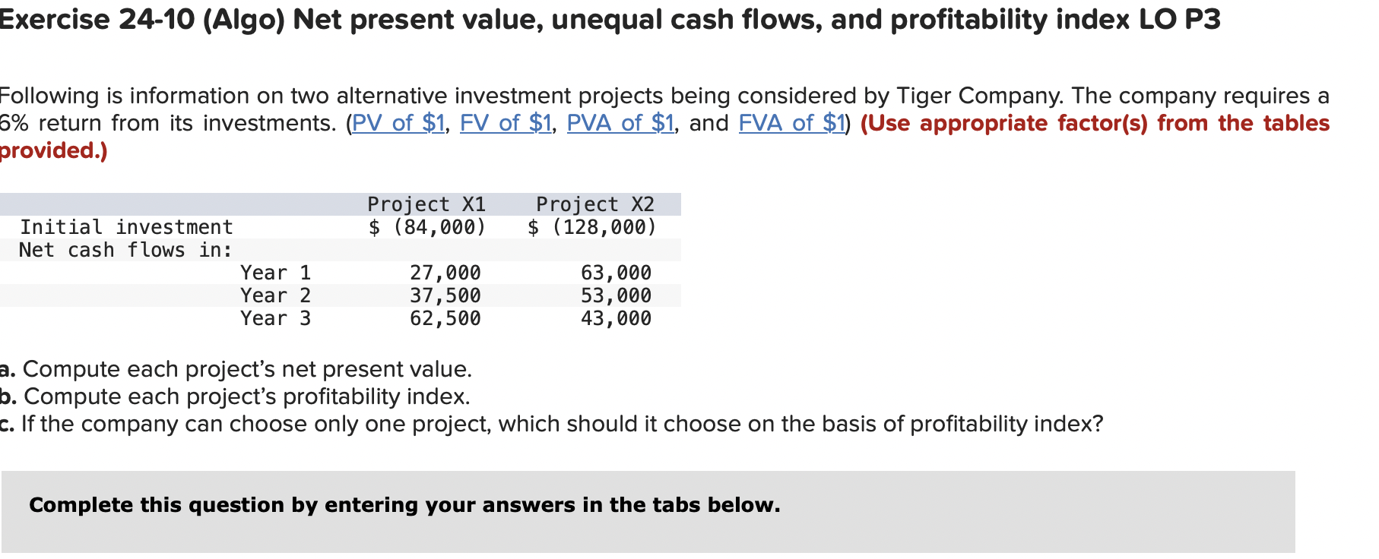Image resolution: width=1379 pixels, height=559 pixels.
Task: Open the FV of $1 table link
Action: [506, 123]
